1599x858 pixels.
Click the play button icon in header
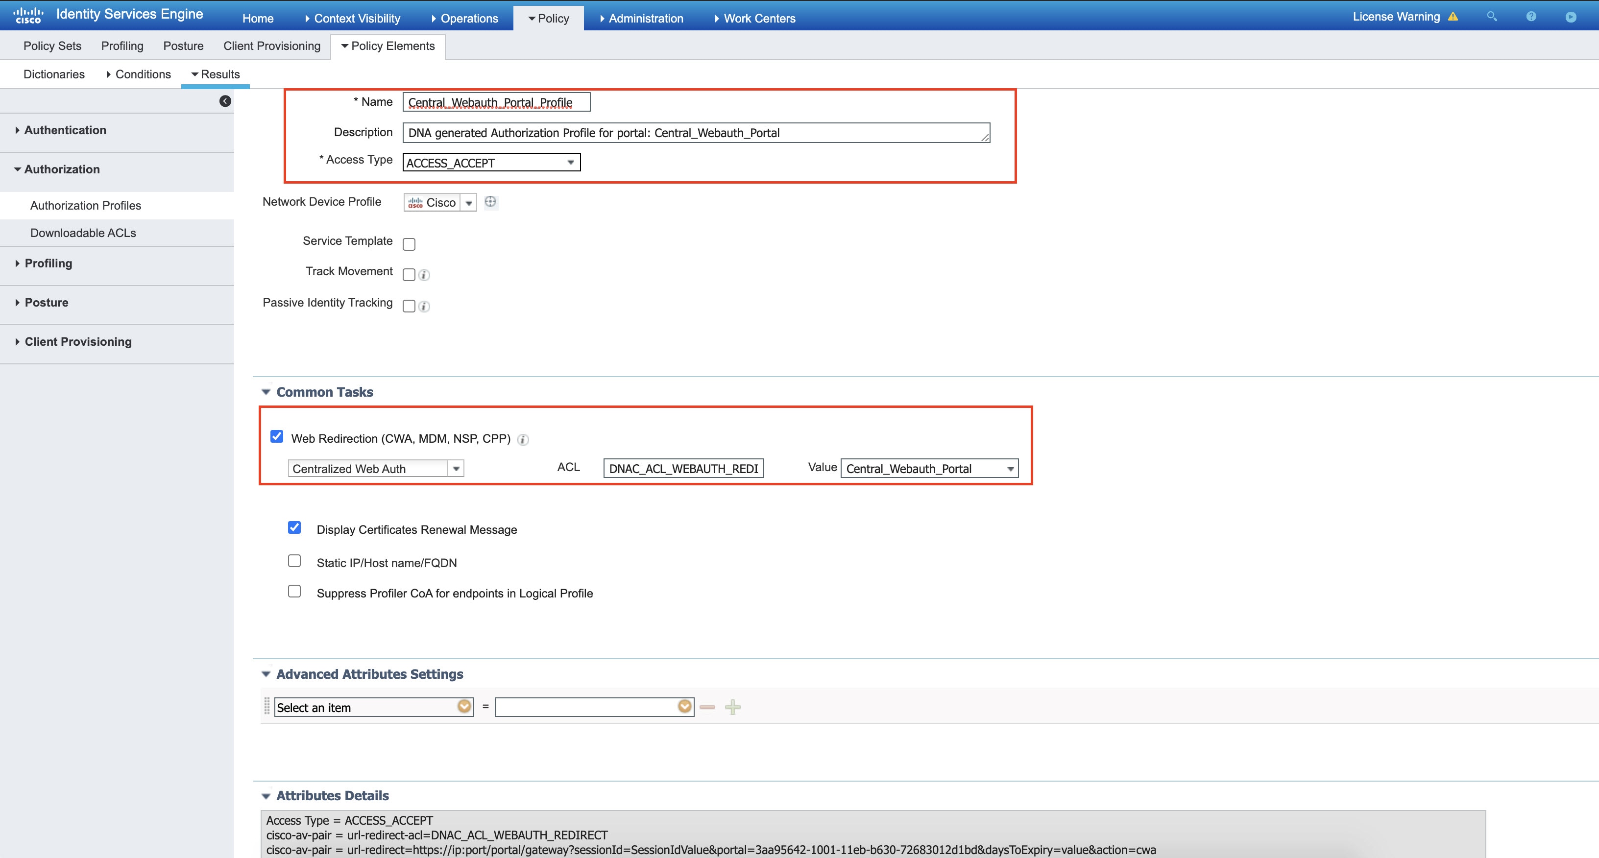pyautogui.click(x=1571, y=17)
